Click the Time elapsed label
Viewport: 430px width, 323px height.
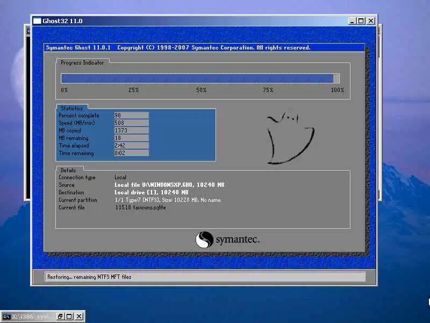point(74,146)
